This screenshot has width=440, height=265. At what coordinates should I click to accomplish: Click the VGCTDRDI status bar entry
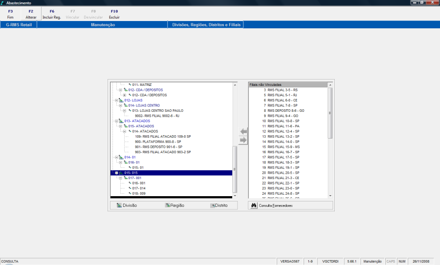[330, 262]
